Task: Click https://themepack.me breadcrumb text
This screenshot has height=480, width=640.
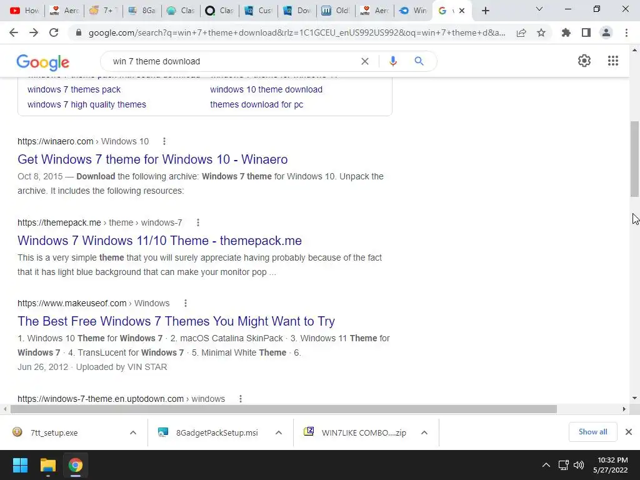Action: pyautogui.click(x=59, y=222)
